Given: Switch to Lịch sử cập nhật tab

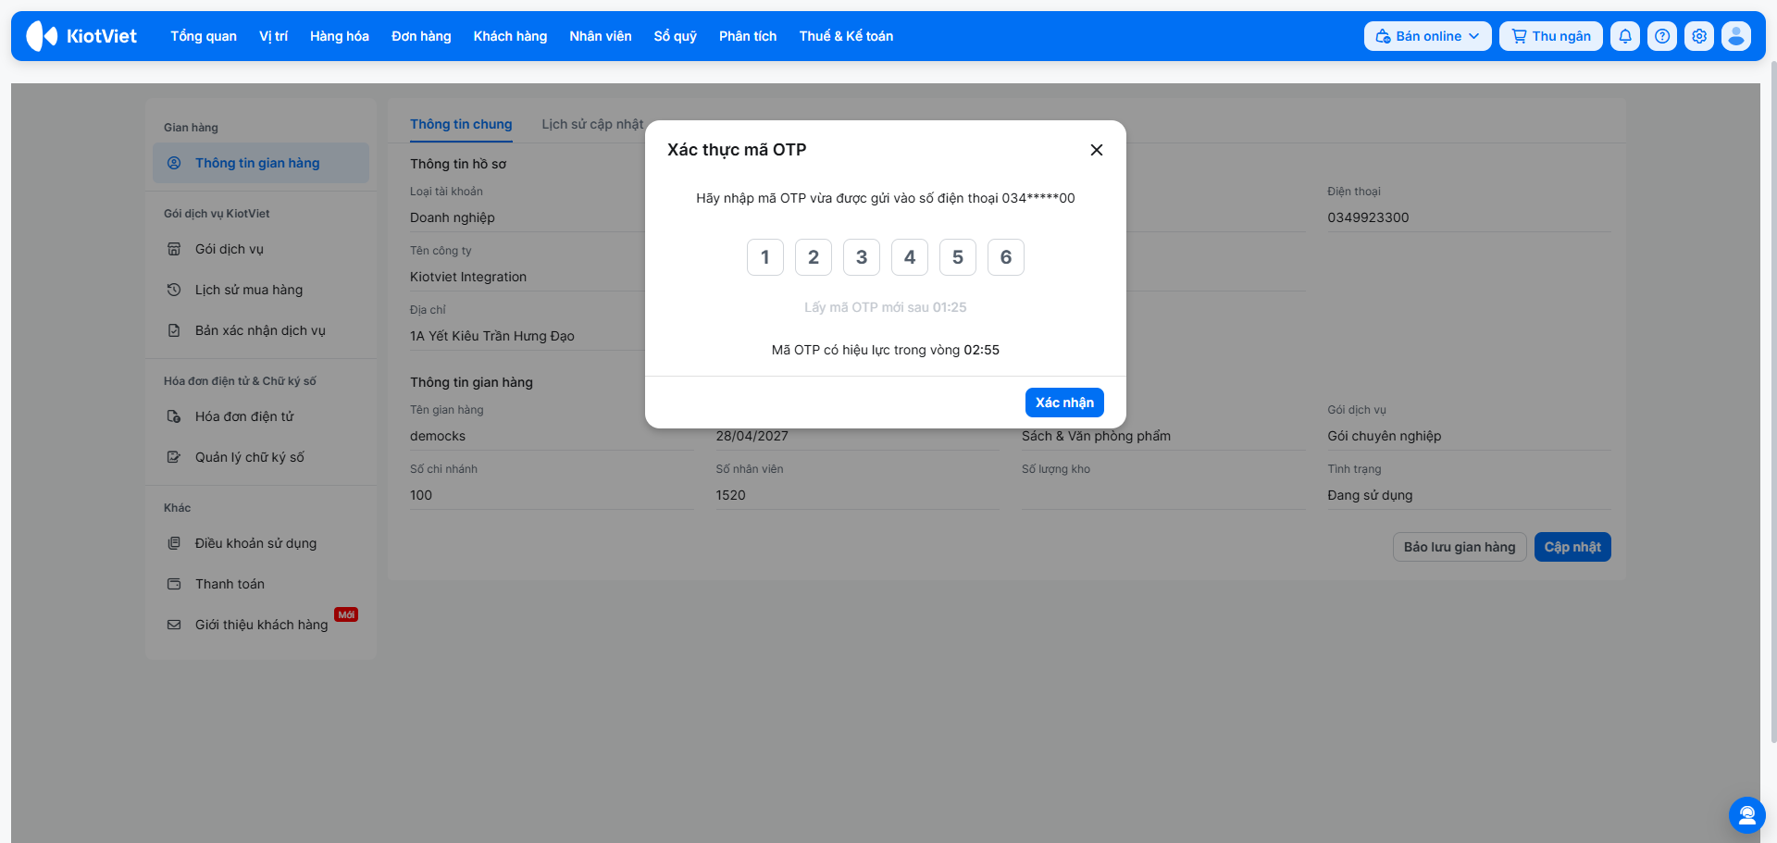Looking at the screenshot, I should (592, 124).
